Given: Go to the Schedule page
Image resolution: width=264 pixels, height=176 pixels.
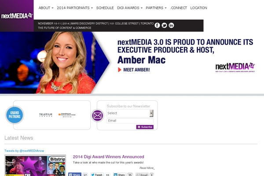Looking at the screenshot, I should (x=105, y=8).
